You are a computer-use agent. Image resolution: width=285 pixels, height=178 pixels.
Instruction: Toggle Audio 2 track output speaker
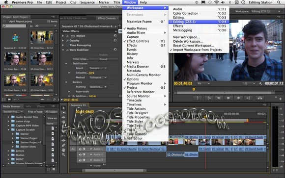[80, 154]
